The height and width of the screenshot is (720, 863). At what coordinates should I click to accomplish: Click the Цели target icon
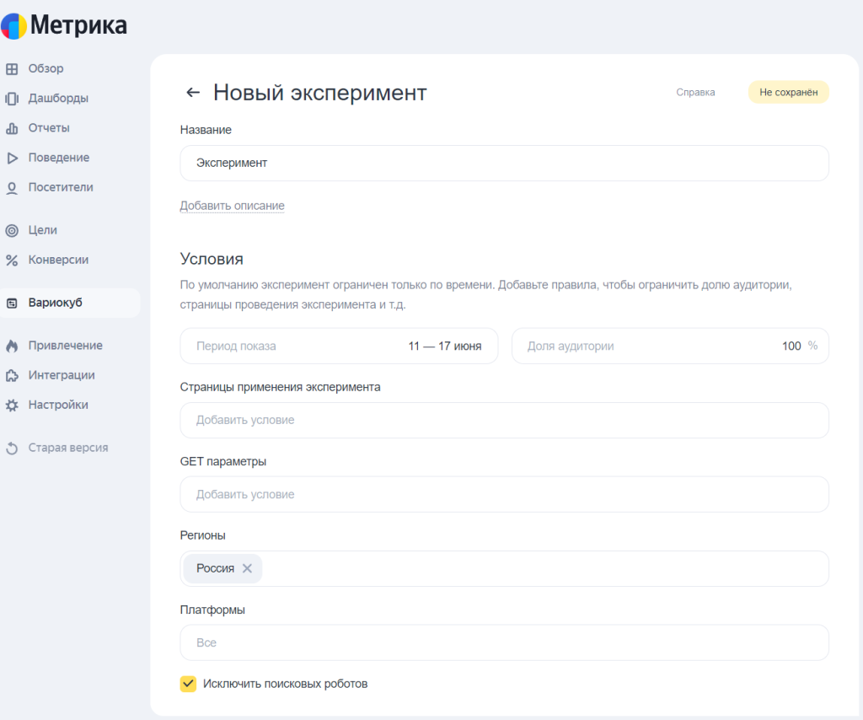tap(12, 231)
